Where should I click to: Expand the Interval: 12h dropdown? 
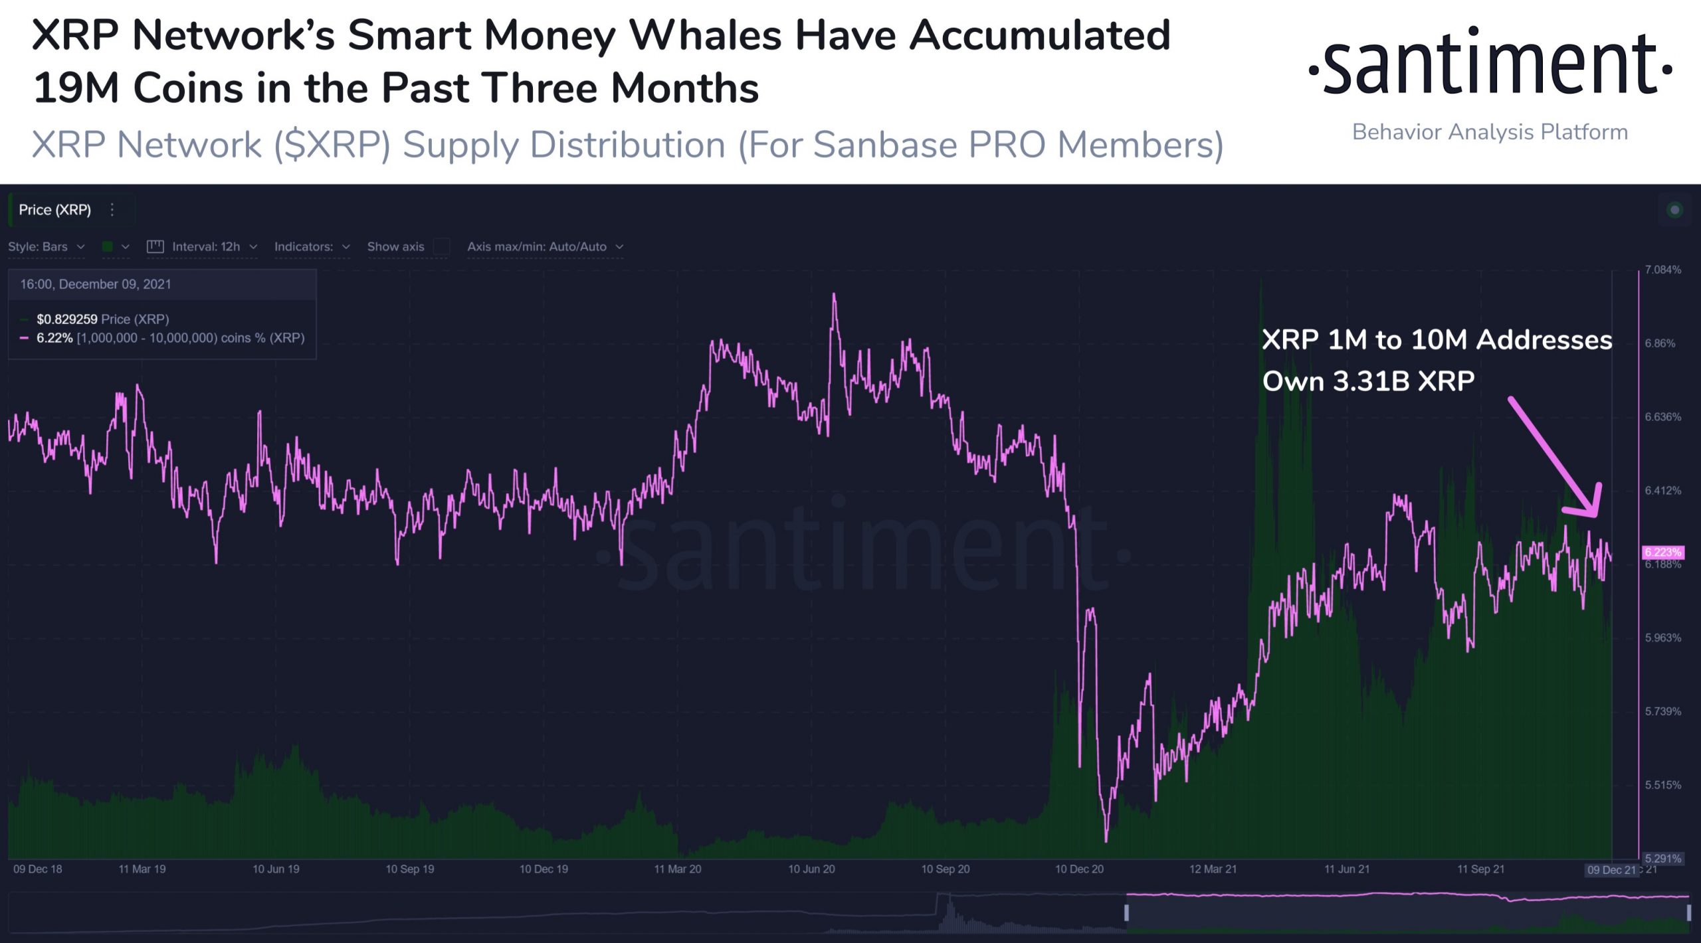point(214,246)
